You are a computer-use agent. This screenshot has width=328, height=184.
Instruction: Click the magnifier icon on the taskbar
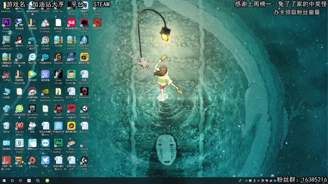pos(38,181)
